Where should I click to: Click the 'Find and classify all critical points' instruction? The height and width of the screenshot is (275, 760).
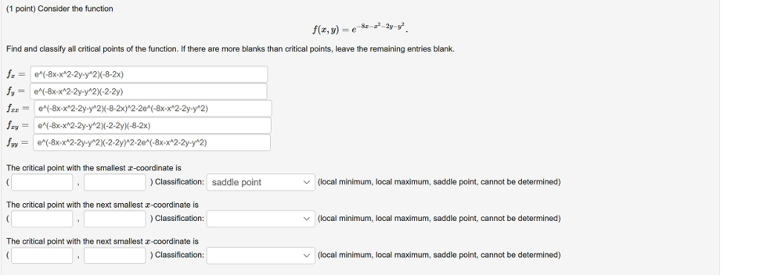pos(230,49)
